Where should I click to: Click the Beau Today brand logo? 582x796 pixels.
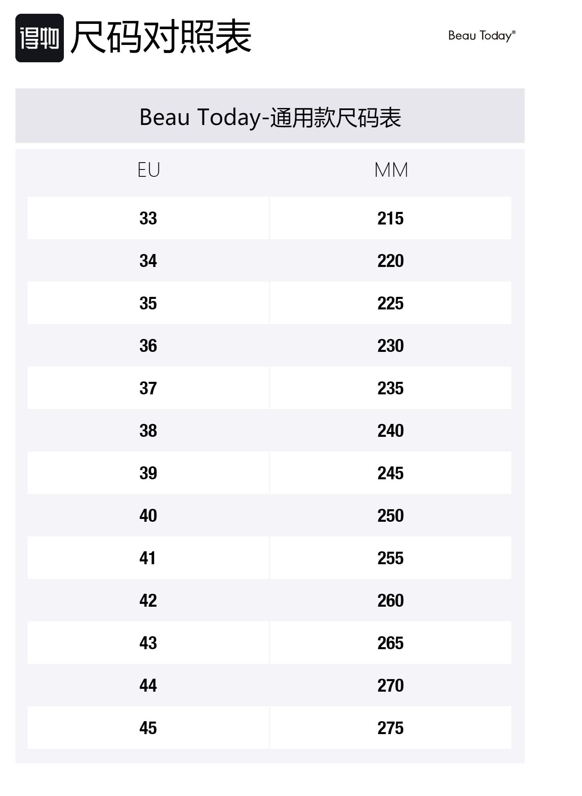[x=481, y=36]
